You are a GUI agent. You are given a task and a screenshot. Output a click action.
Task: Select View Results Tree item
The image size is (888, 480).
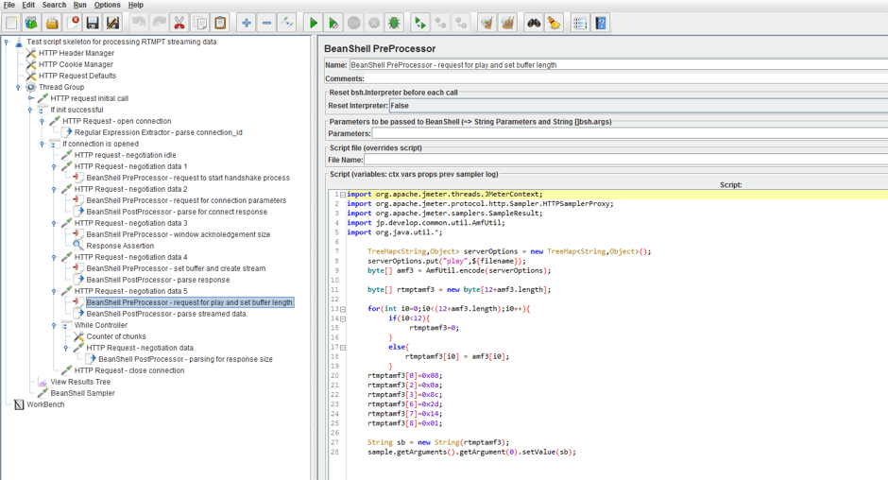(80, 382)
